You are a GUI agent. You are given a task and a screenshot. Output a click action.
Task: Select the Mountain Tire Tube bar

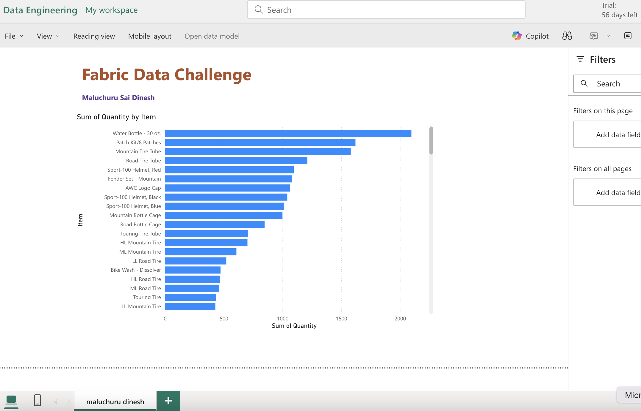pos(258,151)
